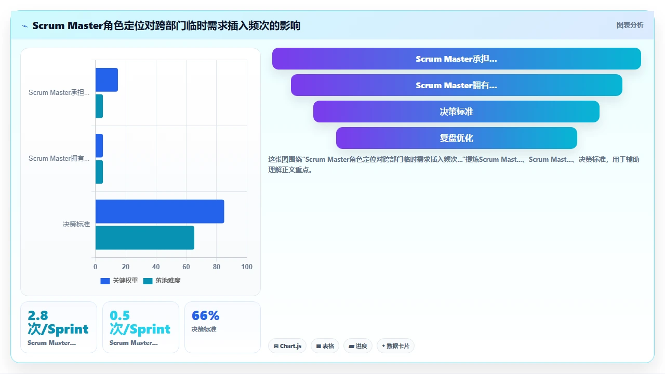Click the 落地难度 bar for 决策标准

click(144, 238)
